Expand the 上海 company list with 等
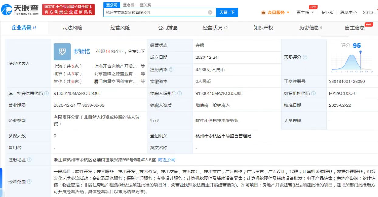This screenshot has width=378, height=197. (143, 66)
